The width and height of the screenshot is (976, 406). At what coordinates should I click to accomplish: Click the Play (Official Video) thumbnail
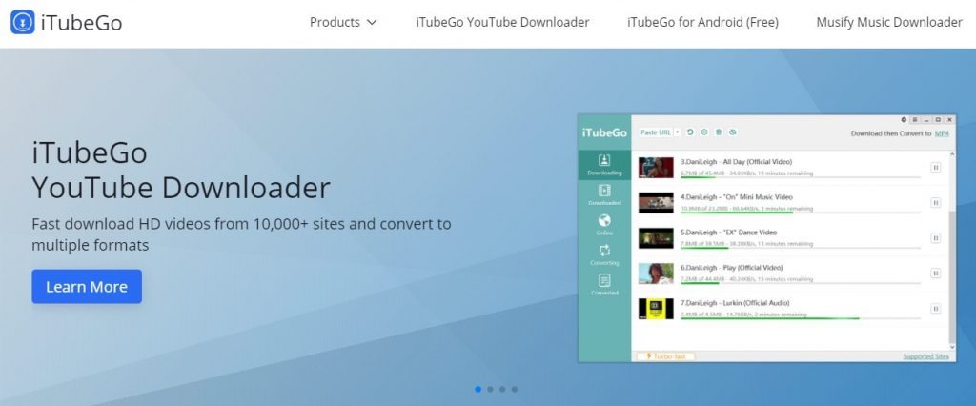tap(656, 273)
